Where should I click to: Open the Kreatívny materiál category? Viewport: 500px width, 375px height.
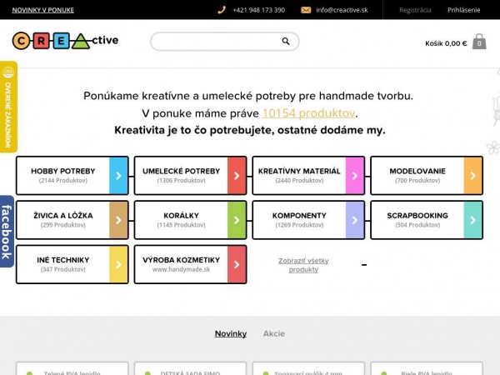pyautogui.click(x=308, y=175)
